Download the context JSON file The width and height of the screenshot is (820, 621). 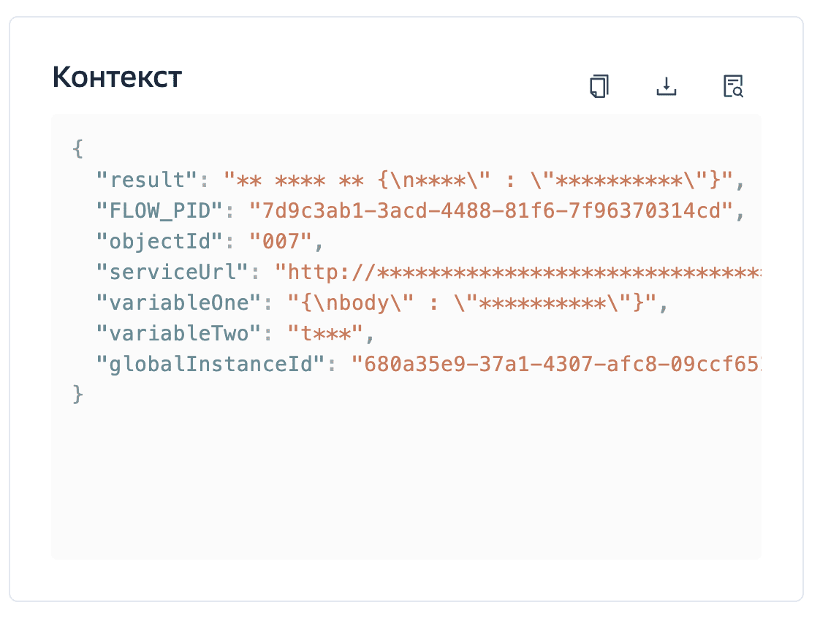666,86
